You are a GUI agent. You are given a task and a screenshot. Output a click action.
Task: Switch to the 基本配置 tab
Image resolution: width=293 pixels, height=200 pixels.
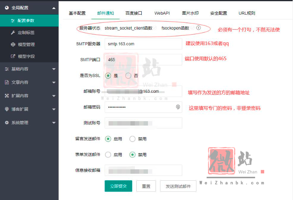(x=77, y=13)
